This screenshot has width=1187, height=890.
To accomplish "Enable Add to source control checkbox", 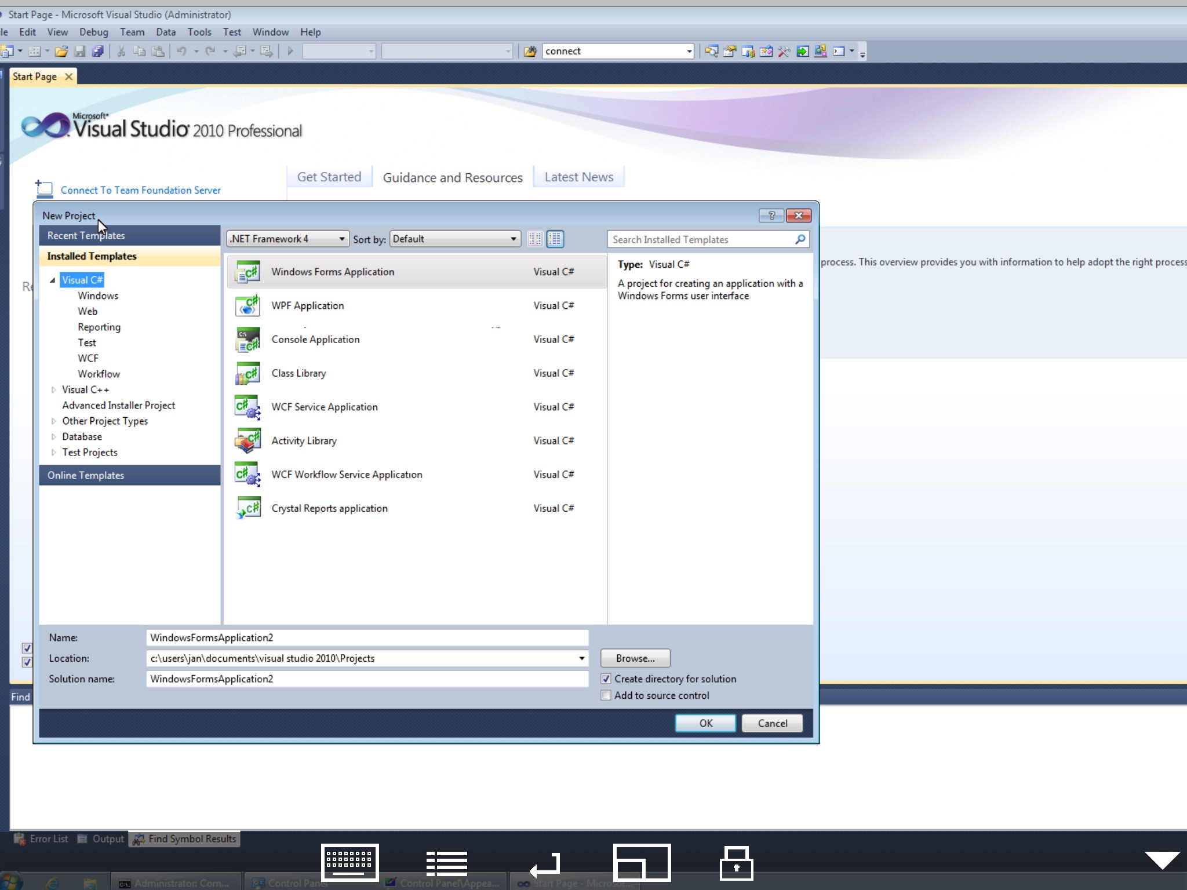I will click(606, 695).
